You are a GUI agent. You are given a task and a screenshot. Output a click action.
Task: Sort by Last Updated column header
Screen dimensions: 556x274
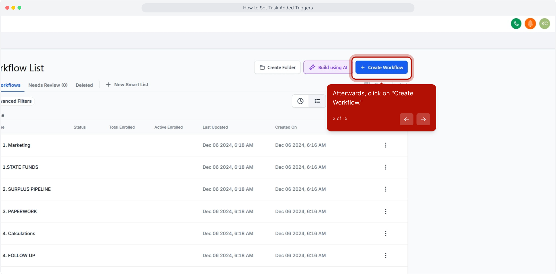pyautogui.click(x=215, y=127)
